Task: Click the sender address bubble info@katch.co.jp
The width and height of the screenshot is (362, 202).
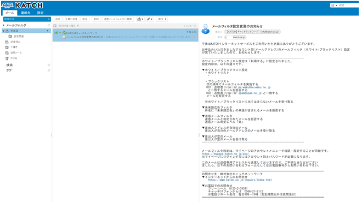Action: click(x=252, y=32)
